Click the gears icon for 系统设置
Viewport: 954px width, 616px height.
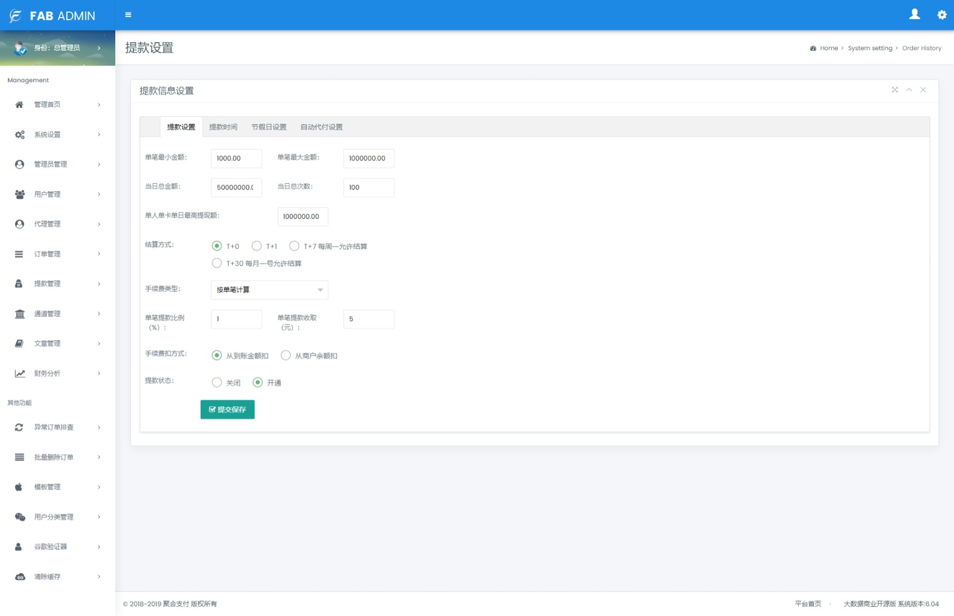(20, 135)
